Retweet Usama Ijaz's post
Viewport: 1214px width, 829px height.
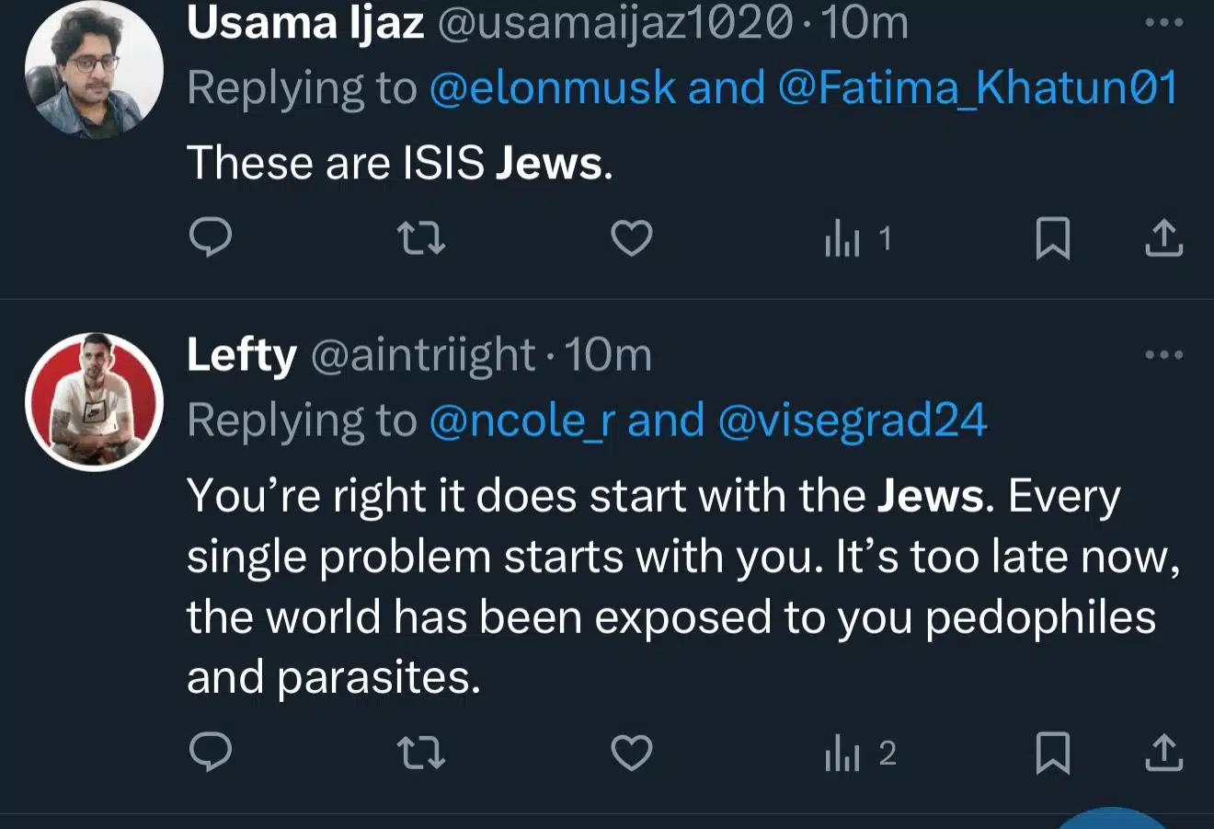click(421, 238)
